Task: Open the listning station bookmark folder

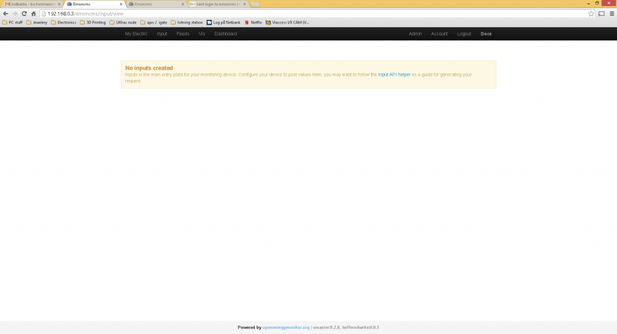Action: [187, 23]
